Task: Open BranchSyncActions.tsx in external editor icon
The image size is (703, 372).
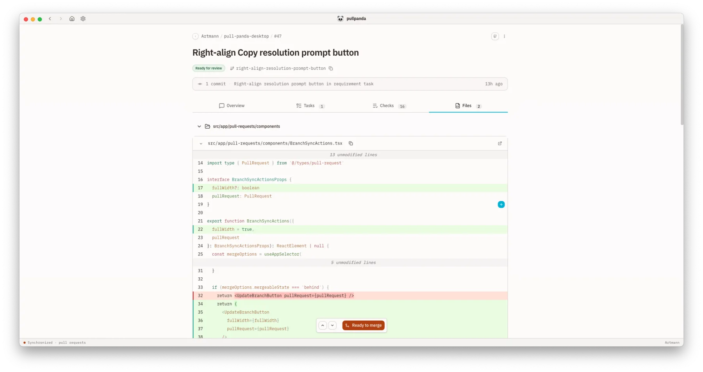Action: (500, 143)
